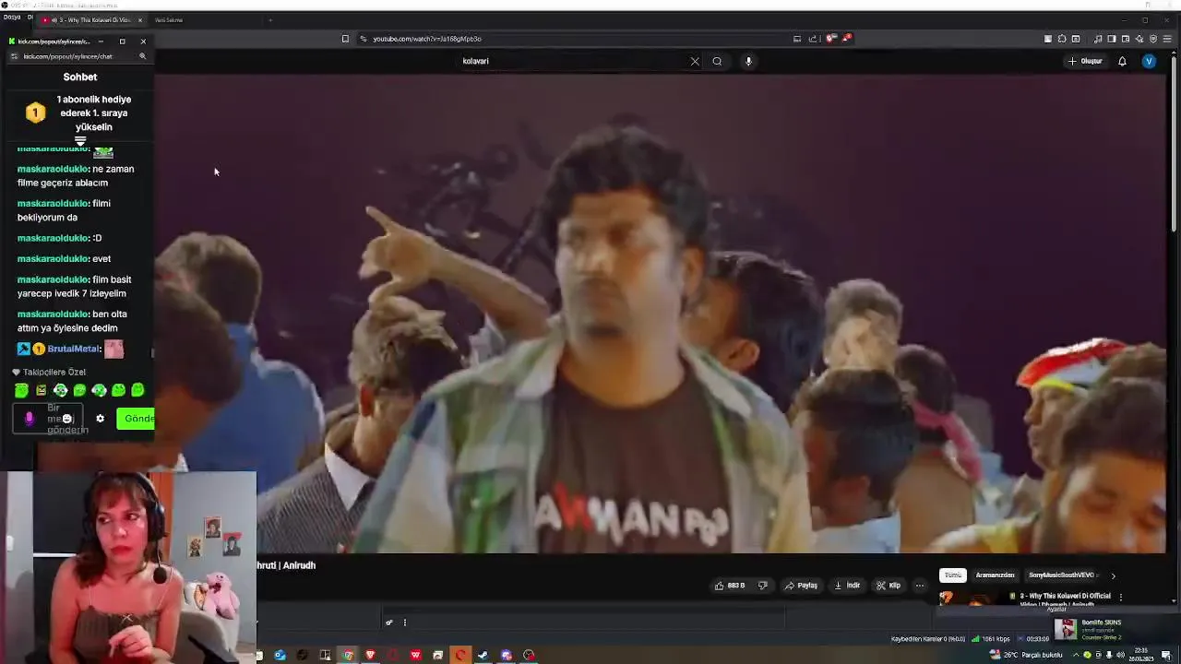Select the Aramanızdan filter chip
The width and height of the screenshot is (1181, 664).
[995, 575]
